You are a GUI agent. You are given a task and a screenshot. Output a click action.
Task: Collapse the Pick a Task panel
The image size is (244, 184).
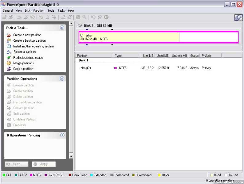62,28
